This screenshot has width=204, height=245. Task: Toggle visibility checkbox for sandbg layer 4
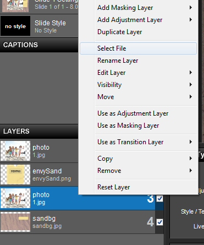159,222
